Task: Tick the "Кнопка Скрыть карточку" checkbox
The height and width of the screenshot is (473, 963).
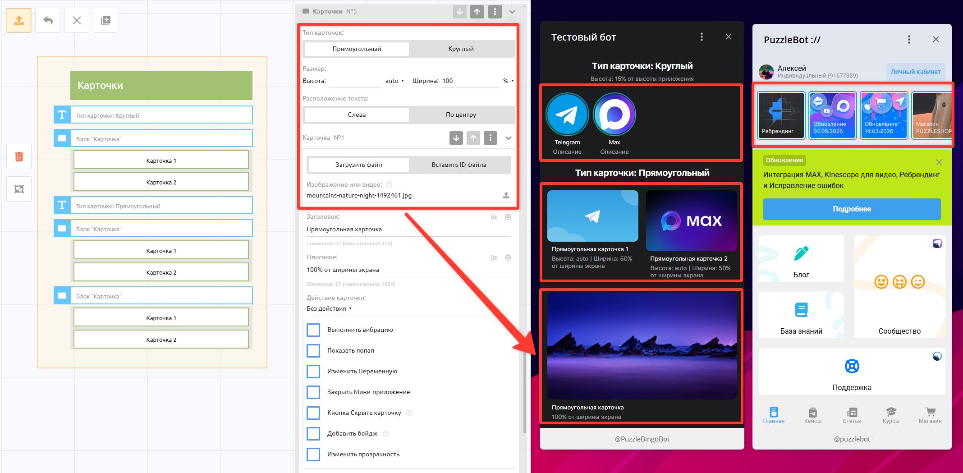Action: point(313,413)
